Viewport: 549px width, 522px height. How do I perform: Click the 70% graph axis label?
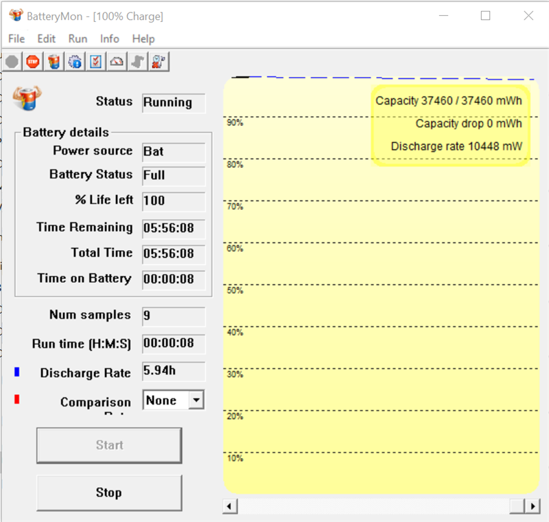tap(235, 207)
